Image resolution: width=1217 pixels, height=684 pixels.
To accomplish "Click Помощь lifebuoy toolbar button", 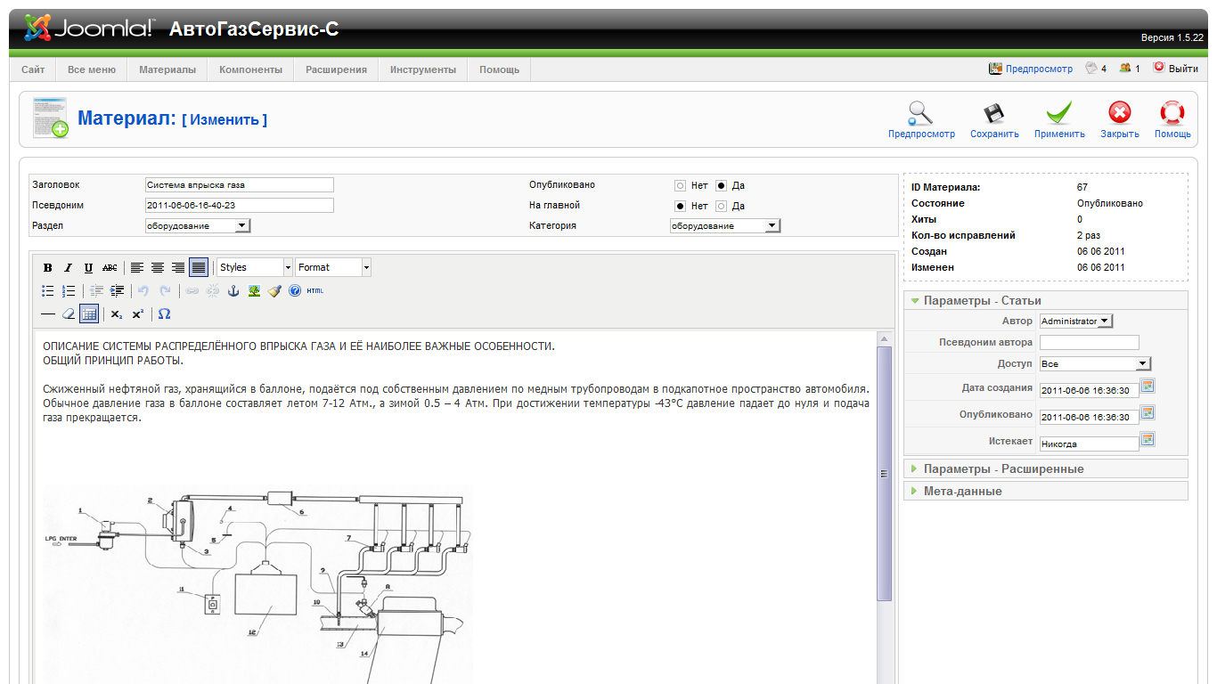I will tap(1172, 120).
